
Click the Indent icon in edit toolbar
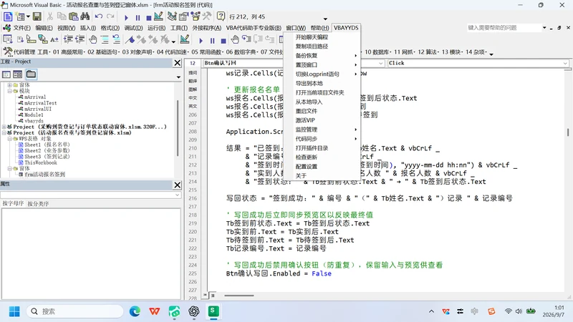(68, 39)
